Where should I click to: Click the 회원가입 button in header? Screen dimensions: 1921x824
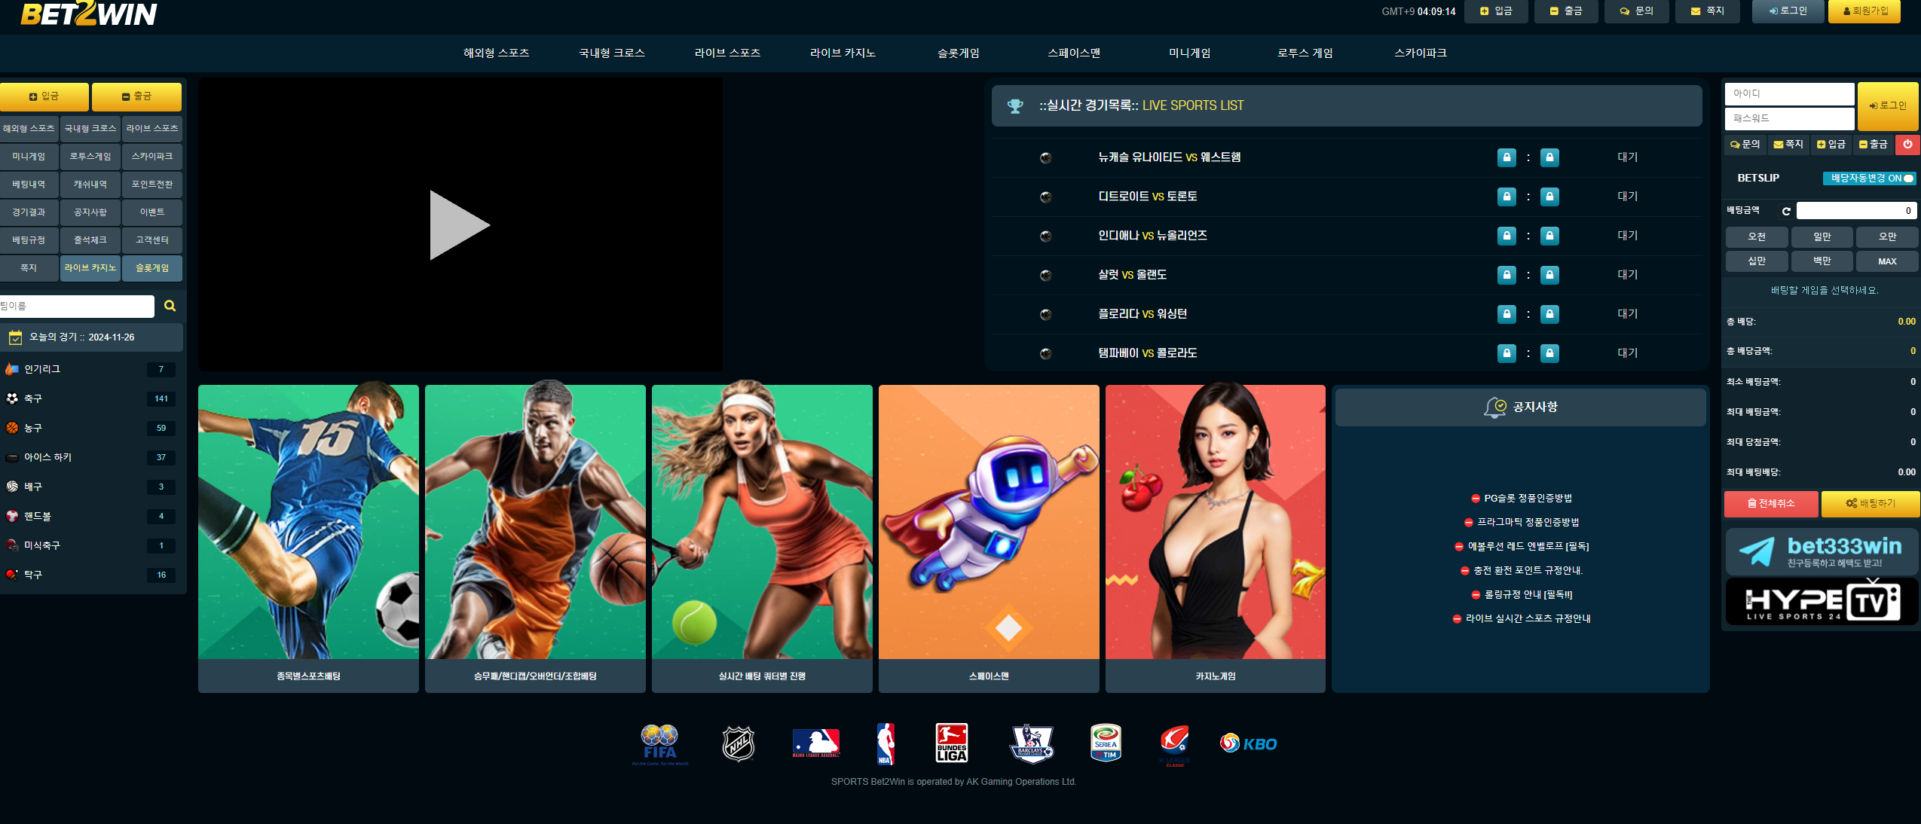pos(1864,11)
